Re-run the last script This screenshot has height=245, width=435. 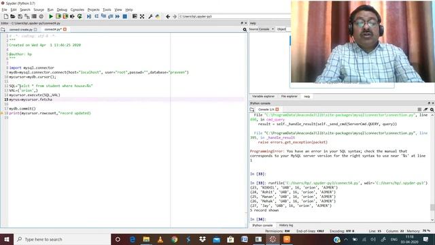click(x=80, y=16)
